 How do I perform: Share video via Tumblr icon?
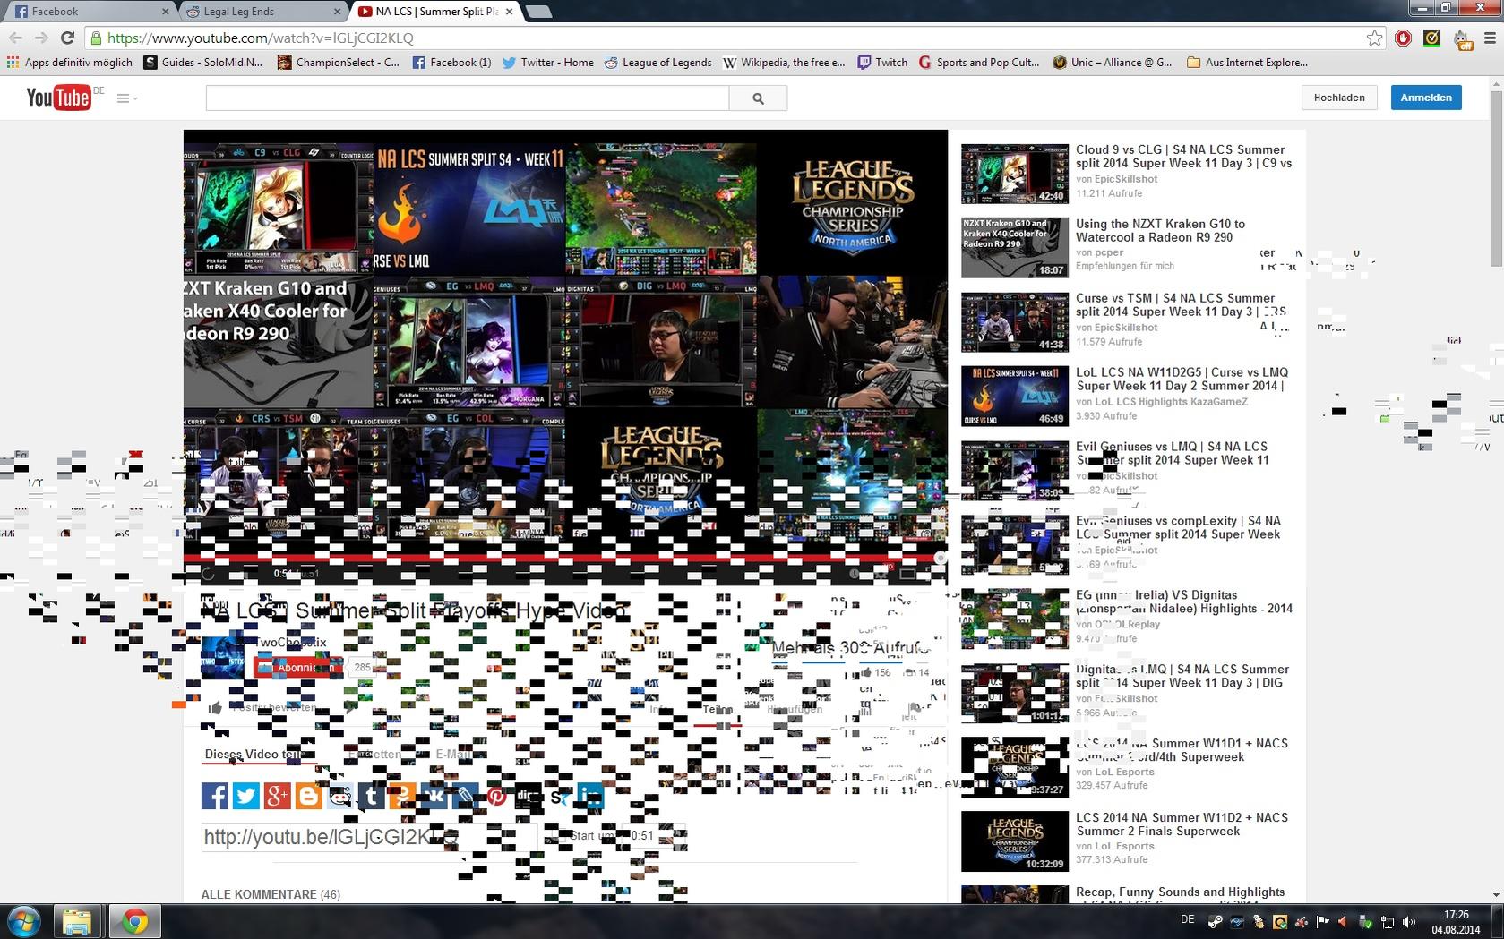coord(372,795)
